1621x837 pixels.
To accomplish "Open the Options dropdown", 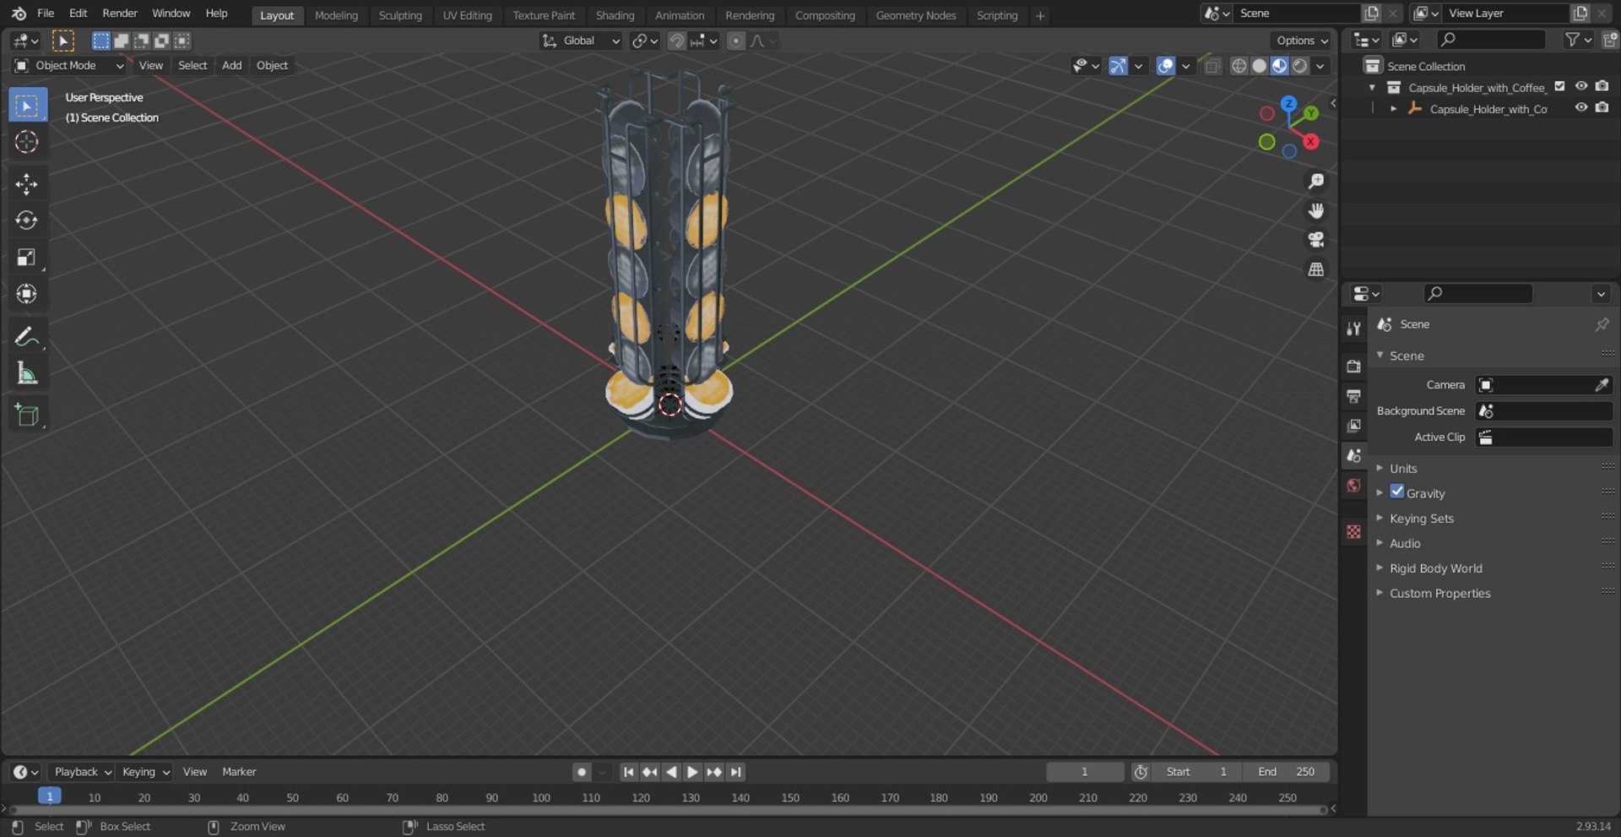I will [x=1302, y=41].
